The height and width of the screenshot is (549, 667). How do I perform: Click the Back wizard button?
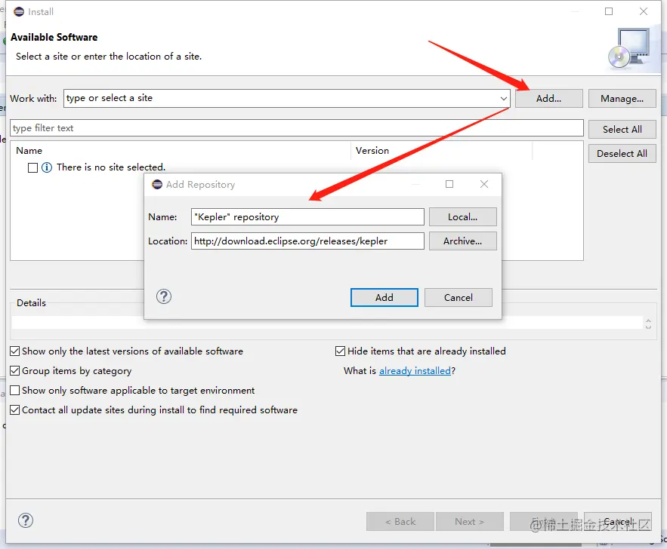coord(400,521)
